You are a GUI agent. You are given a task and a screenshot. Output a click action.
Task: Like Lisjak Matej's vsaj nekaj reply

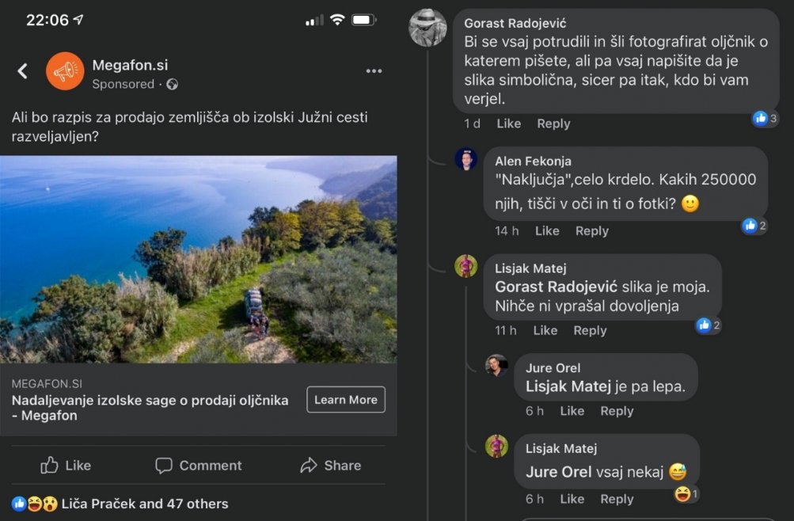point(572,500)
